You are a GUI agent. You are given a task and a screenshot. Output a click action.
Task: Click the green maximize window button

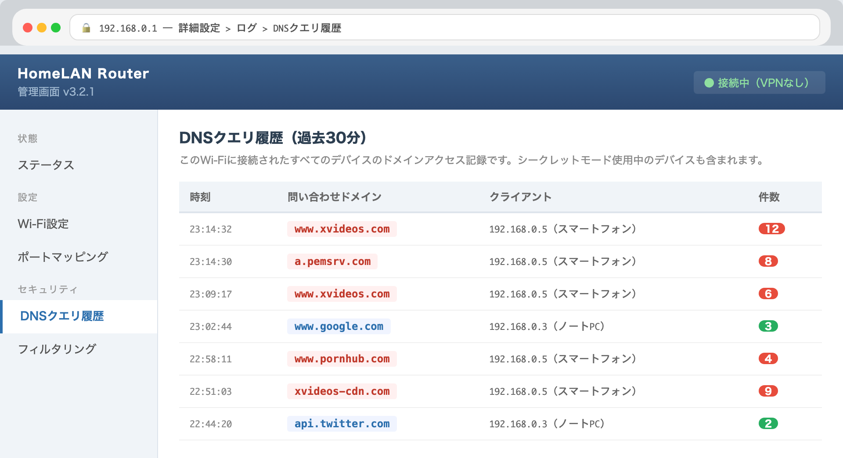tap(56, 28)
